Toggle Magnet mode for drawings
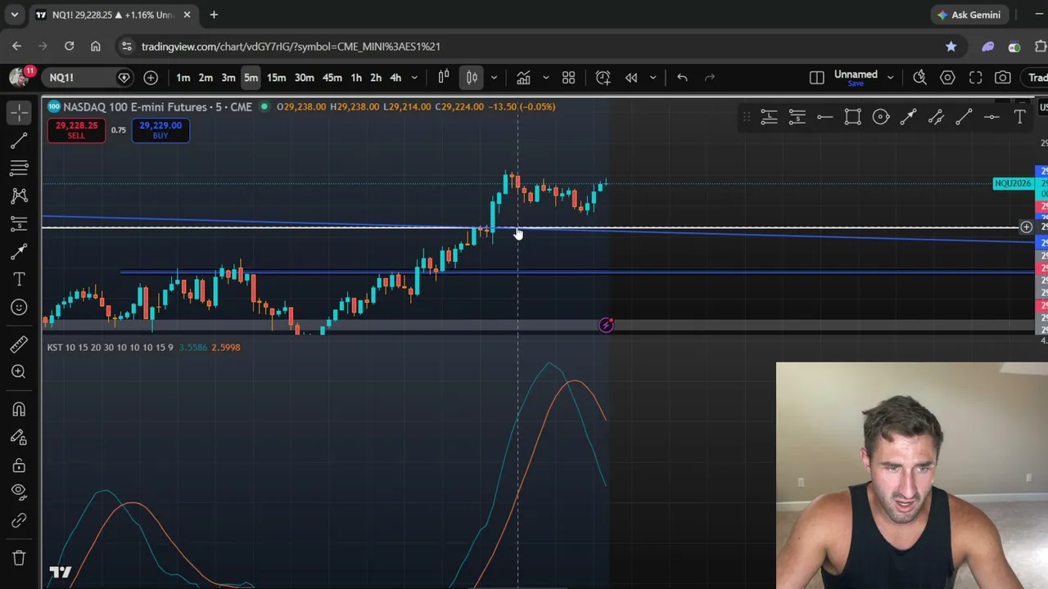Image resolution: width=1048 pixels, height=589 pixels. (19, 409)
